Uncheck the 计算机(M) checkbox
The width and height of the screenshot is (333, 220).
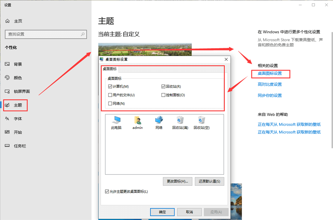110,86
